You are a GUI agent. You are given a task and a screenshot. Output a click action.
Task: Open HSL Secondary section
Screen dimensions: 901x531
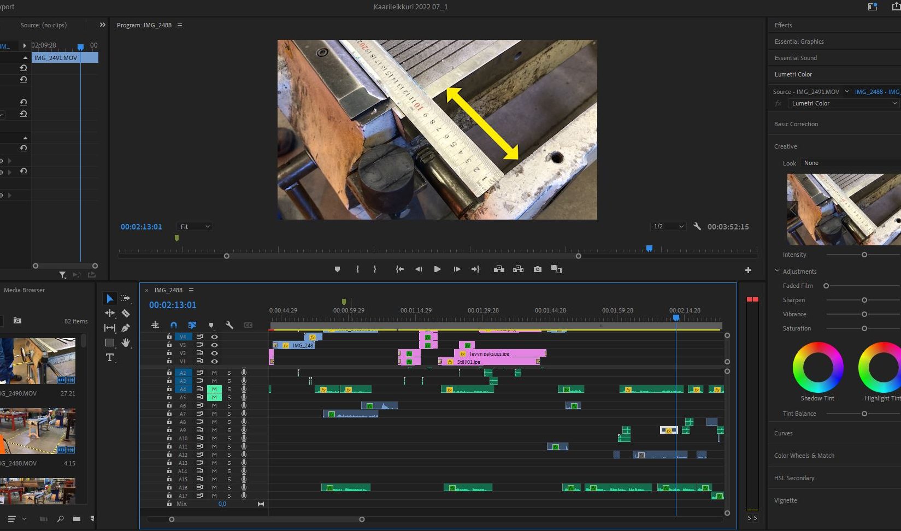click(x=794, y=478)
